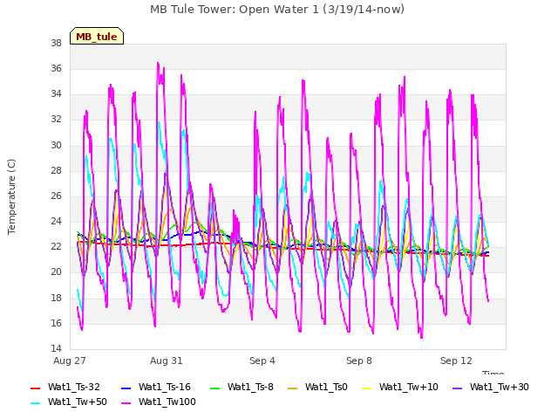Click the 34 y-axis tick label

click(x=56, y=93)
